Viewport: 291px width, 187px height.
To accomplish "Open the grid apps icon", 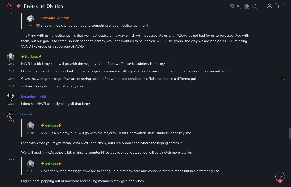I will (247, 6).
